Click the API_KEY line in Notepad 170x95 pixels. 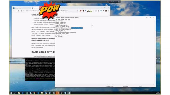(58, 35)
